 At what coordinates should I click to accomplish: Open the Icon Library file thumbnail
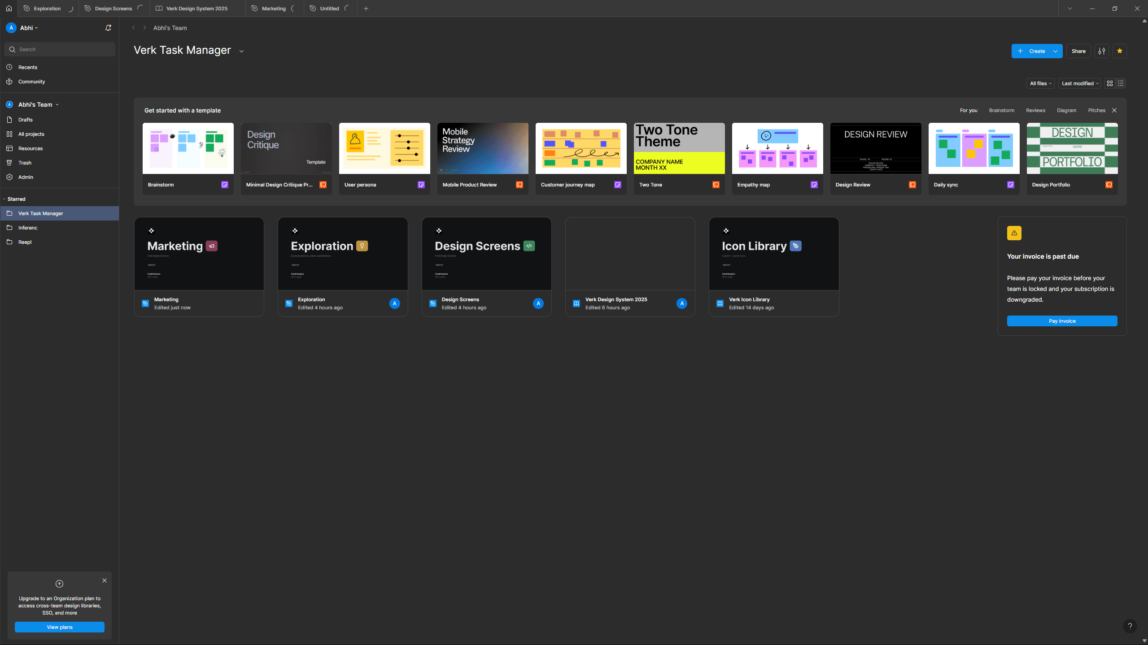773,254
